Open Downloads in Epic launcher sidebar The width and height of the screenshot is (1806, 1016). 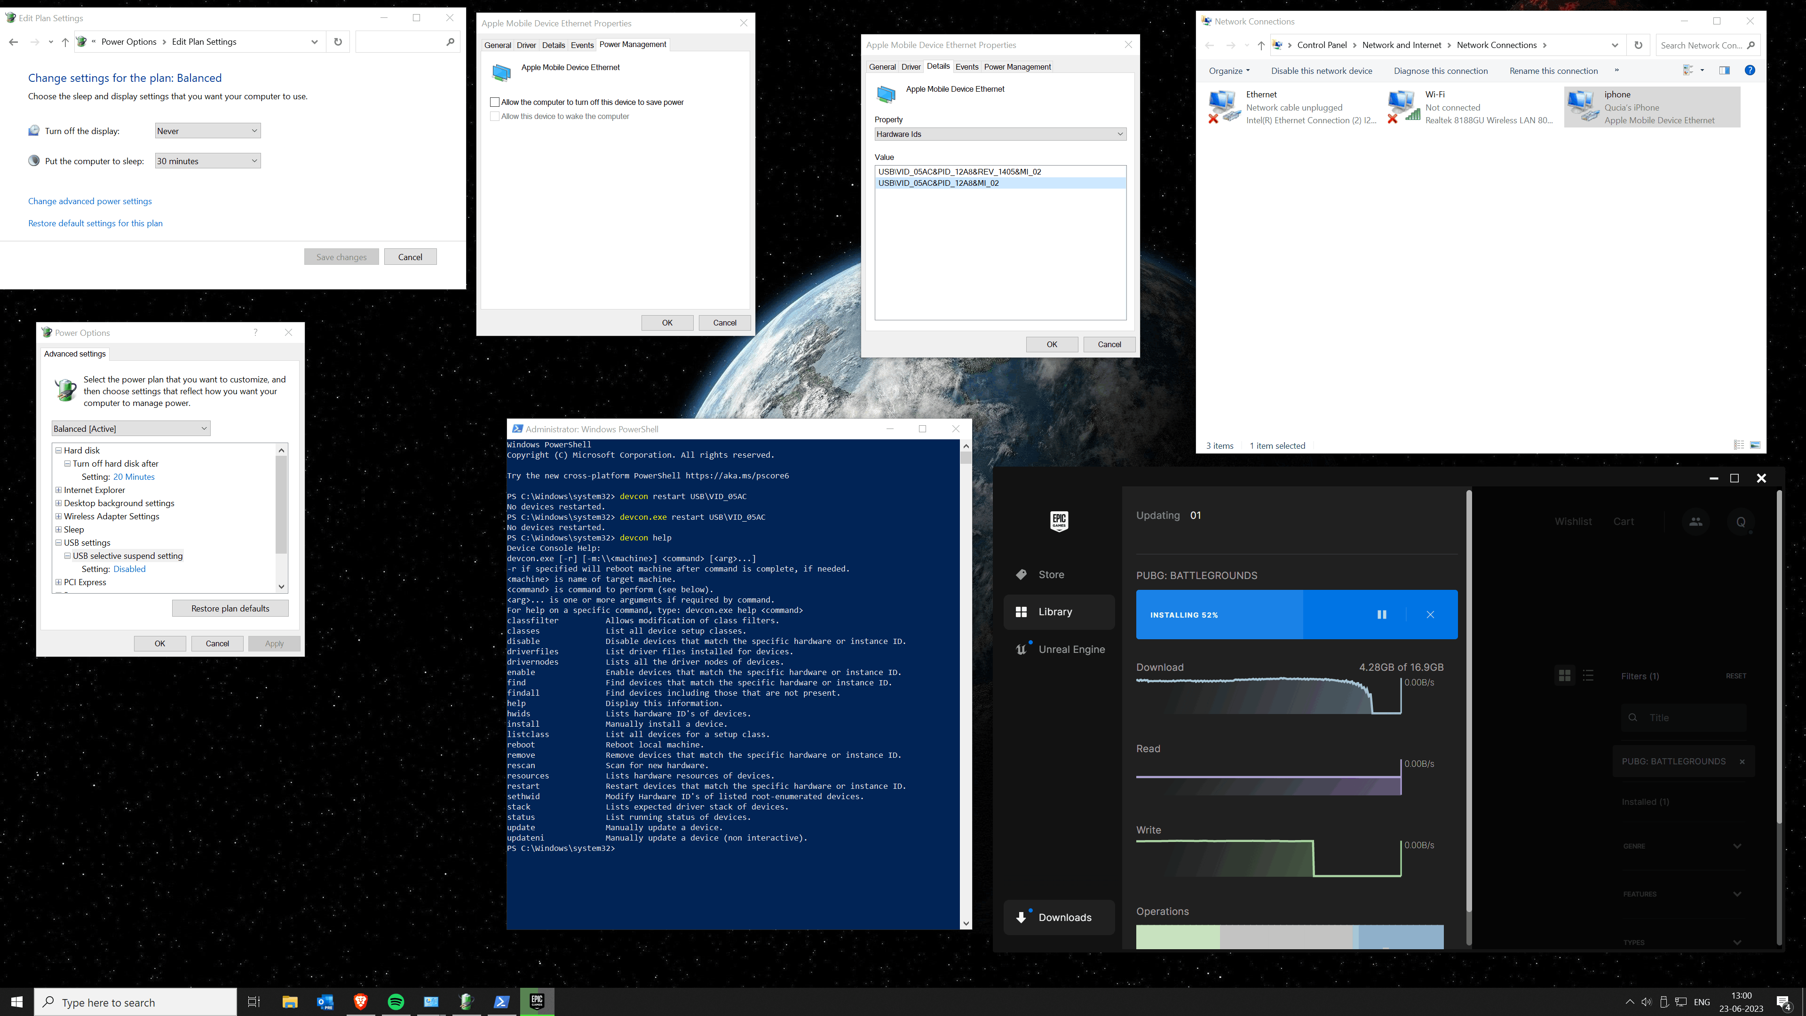click(x=1059, y=917)
